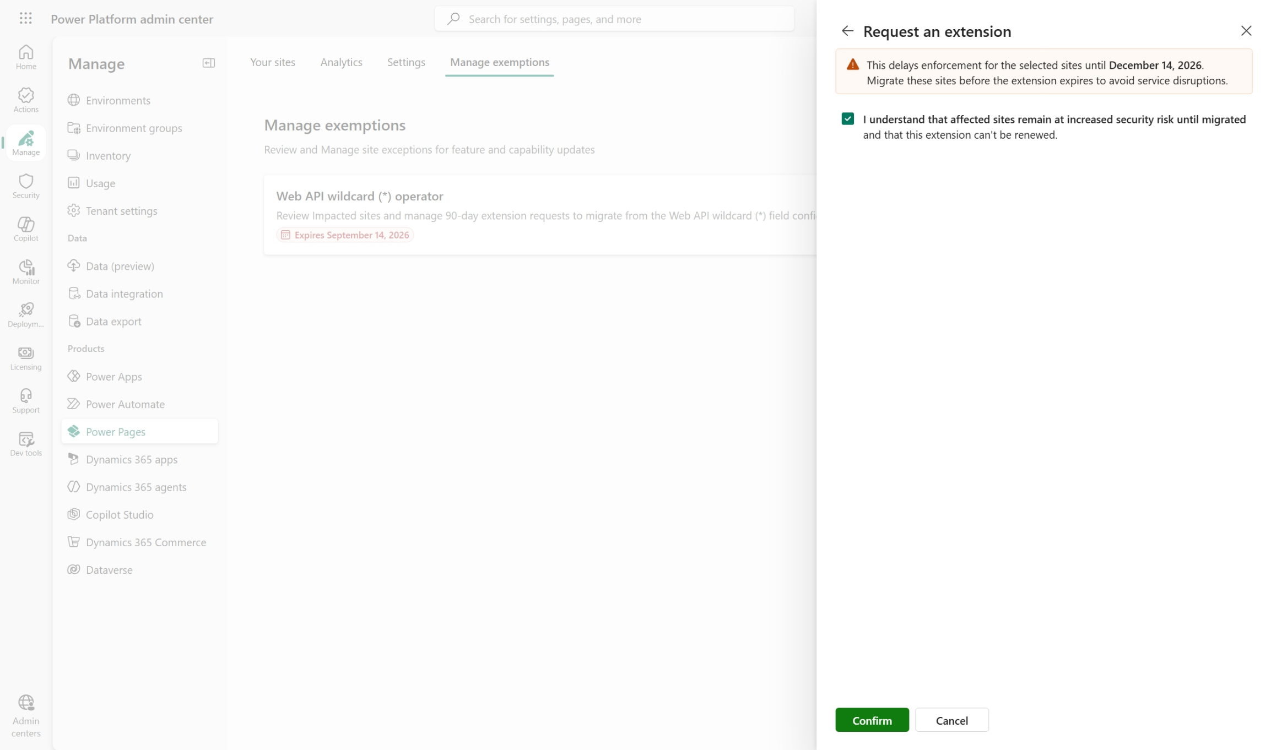Select Power Pages in Products list
This screenshot has width=1271, height=750.
(139, 431)
